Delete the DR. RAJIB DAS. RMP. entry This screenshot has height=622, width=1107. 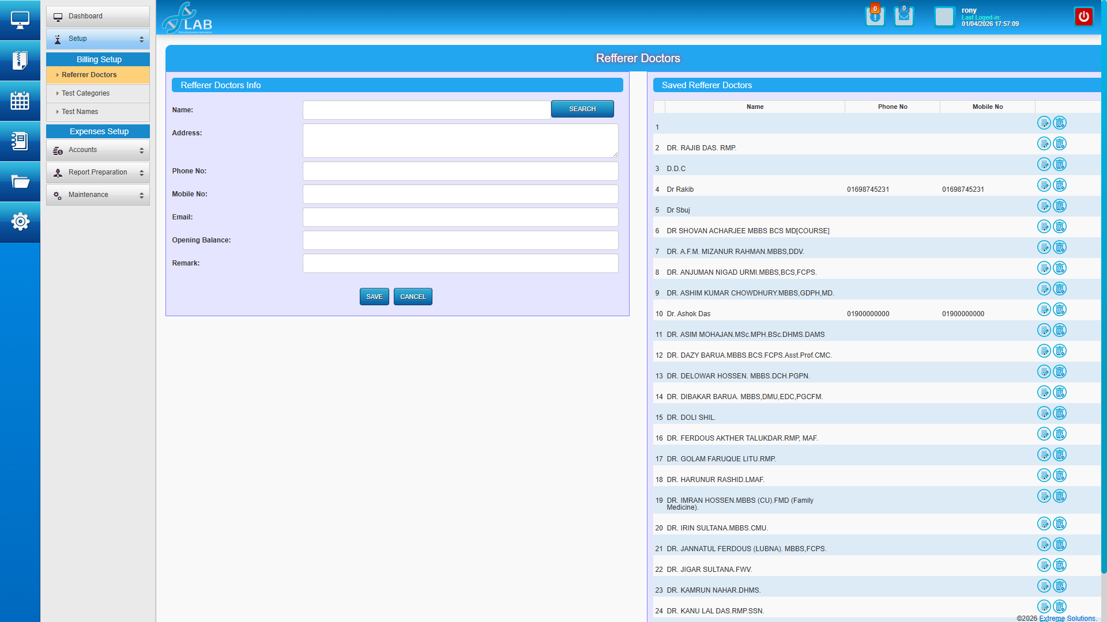pyautogui.click(x=1060, y=143)
